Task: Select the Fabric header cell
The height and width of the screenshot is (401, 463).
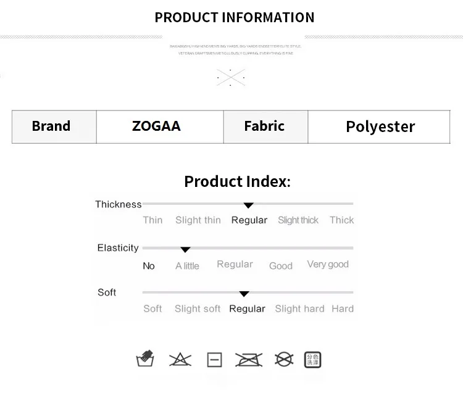Action: [265, 127]
